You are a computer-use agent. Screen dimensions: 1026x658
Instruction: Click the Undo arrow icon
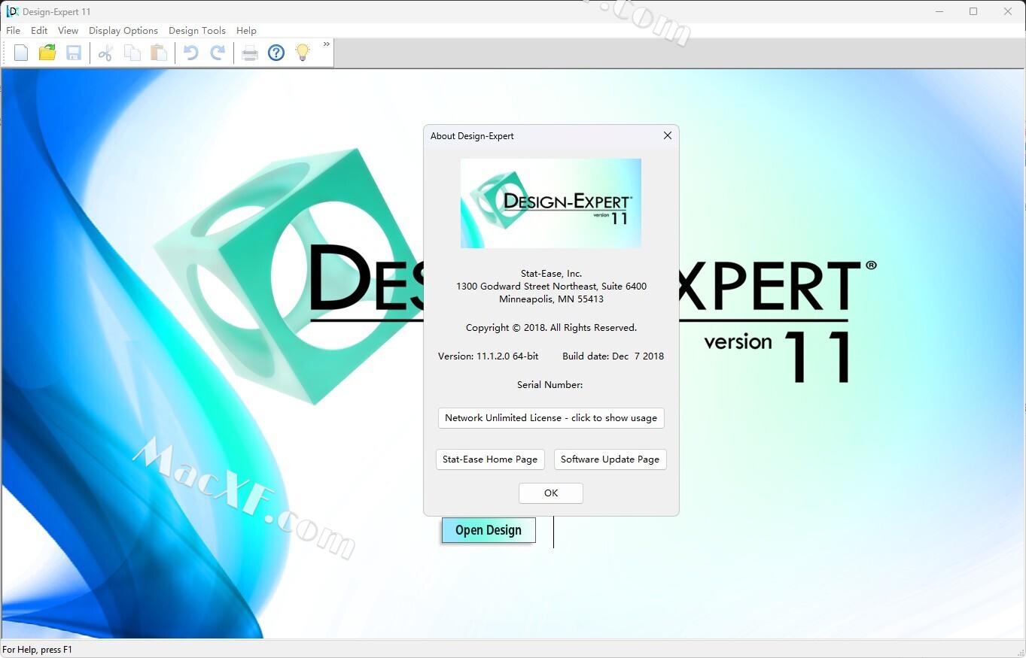pyautogui.click(x=191, y=53)
